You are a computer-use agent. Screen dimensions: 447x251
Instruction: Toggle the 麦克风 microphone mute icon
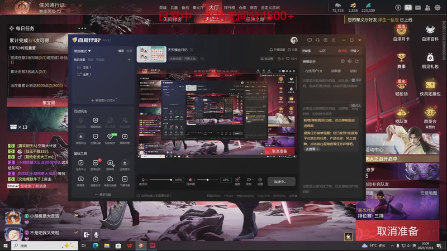point(143,180)
